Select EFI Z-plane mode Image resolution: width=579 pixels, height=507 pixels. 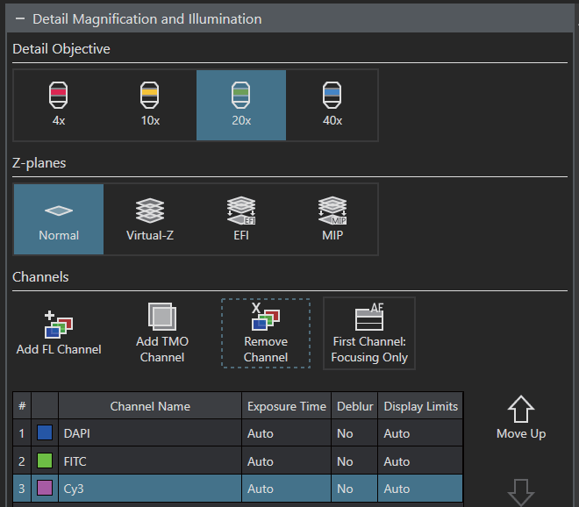pyautogui.click(x=241, y=218)
